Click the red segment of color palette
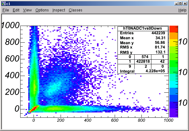The image size is (189, 131). pos(173,29)
